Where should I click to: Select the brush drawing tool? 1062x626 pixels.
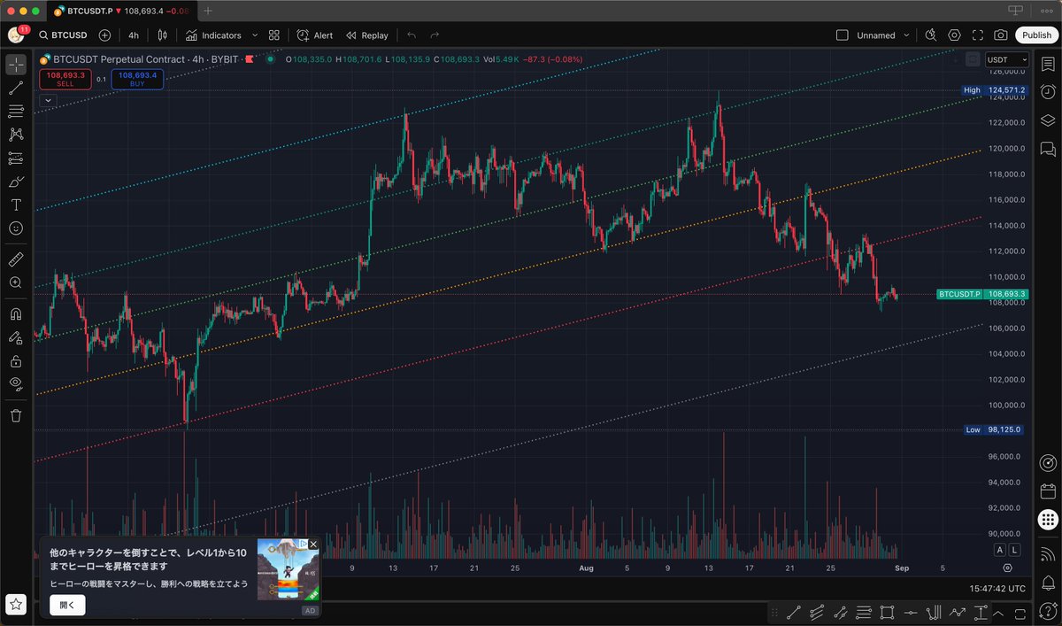16,182
